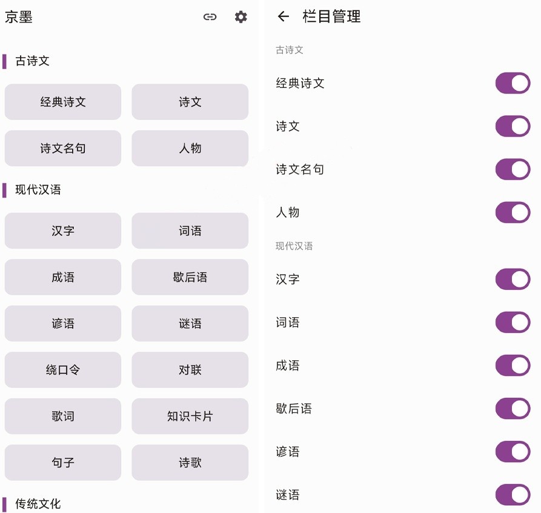Go back using the arrow icon
This screenshot has height=513, width=541.
tap(283, 16)
